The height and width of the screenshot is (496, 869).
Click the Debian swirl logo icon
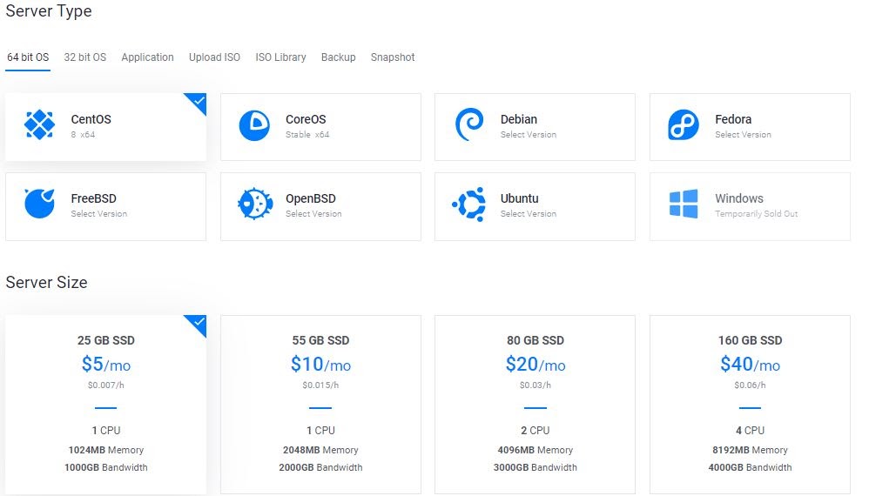(468, 124)
